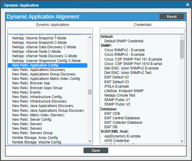The width and height of the screenshot is (192, 161).
Task: Choose Cisco SNMPv3 - Example credential
Action: tap(124, 55)
